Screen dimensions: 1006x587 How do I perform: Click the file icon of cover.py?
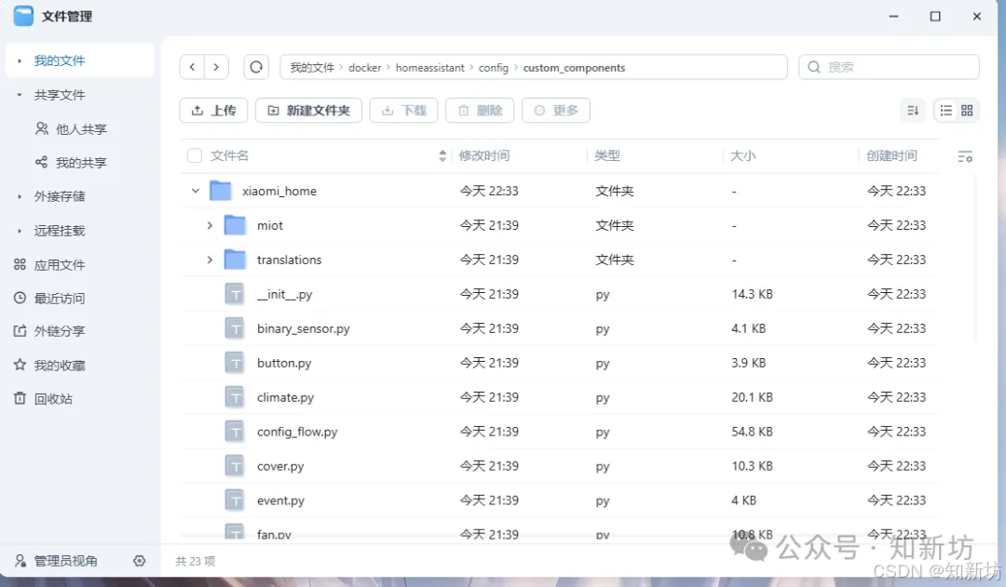pos(236,466)
